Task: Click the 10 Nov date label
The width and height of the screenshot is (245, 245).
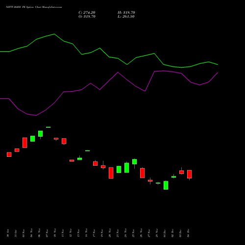Action: coord(55,233)
